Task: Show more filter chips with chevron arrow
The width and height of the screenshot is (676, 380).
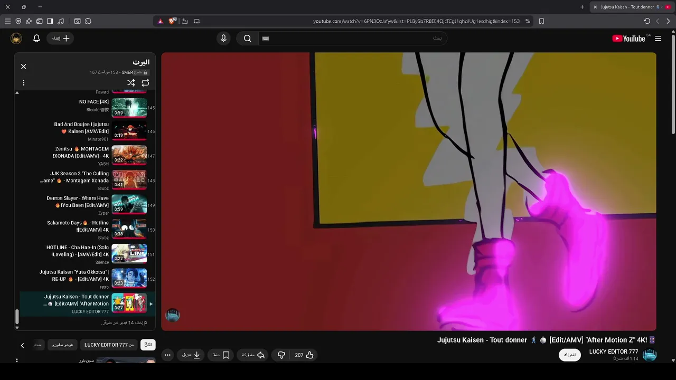Action: point(22,345)
